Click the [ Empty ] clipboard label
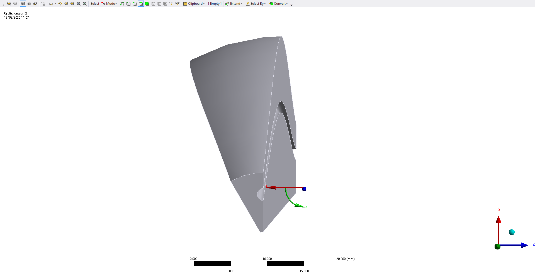 [215, 4]
